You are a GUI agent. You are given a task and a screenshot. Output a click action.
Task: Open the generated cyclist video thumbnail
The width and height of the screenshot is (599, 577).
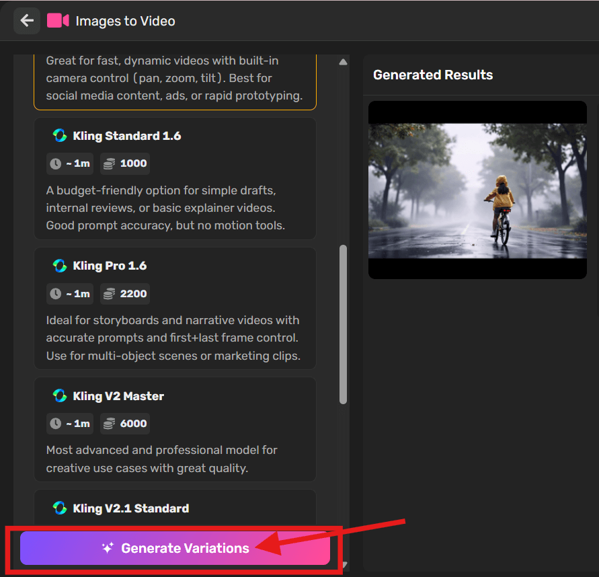coord(477,190)
